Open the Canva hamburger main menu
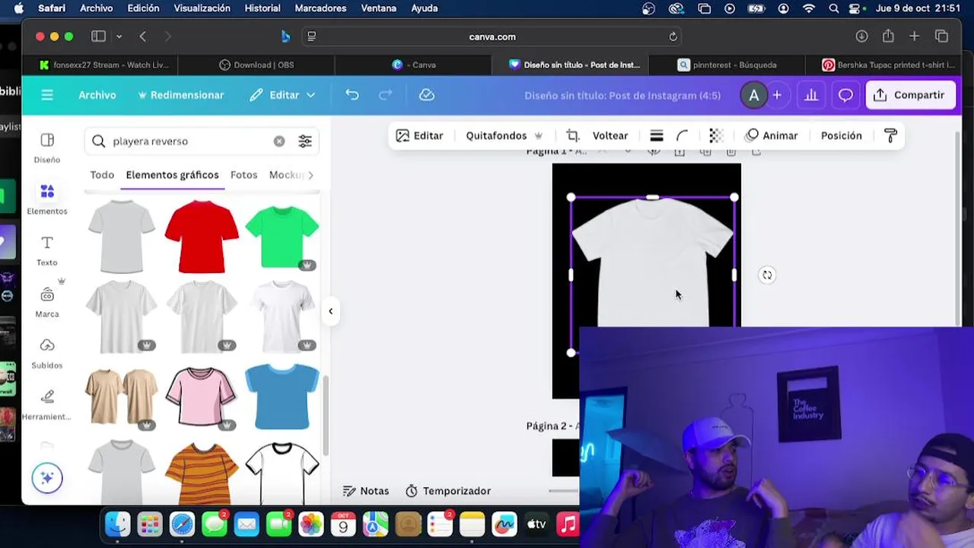974x548 pixels. point(47,95)
